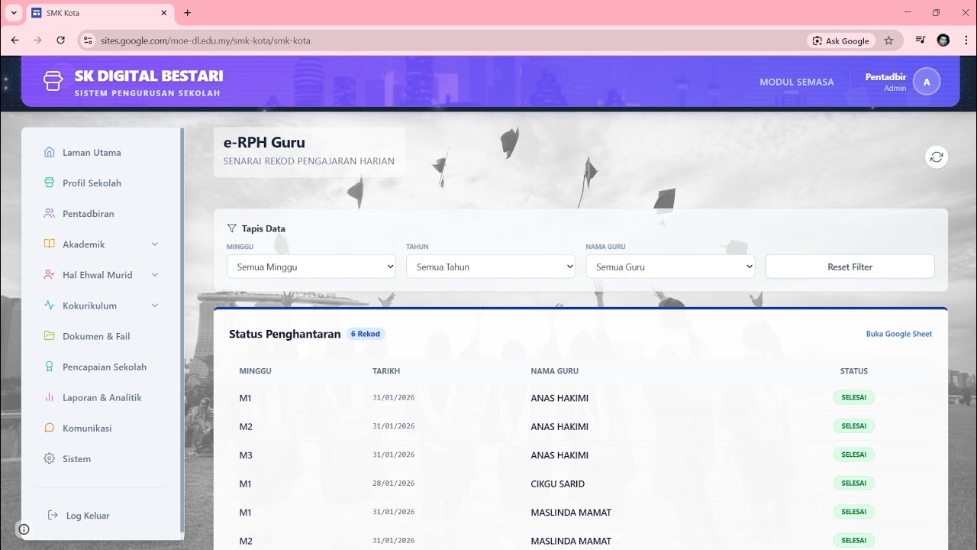977x550 pixels.
Task: Bookmark this page with star icon
Action: coord(888,40)
